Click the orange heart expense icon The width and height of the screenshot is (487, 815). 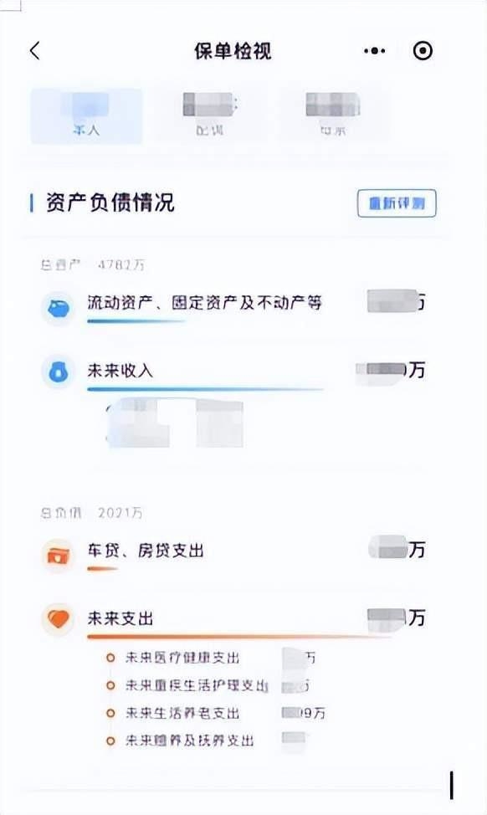[59, 619]
